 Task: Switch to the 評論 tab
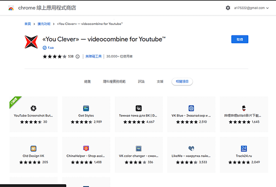pos(141,82)
